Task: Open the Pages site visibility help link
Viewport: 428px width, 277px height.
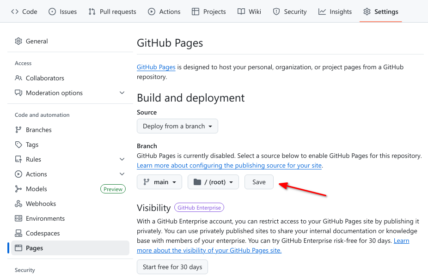Action: pos(209,250)
